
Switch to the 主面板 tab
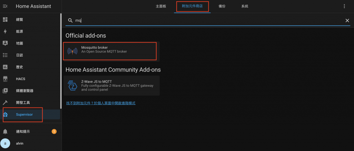point(161,6)
